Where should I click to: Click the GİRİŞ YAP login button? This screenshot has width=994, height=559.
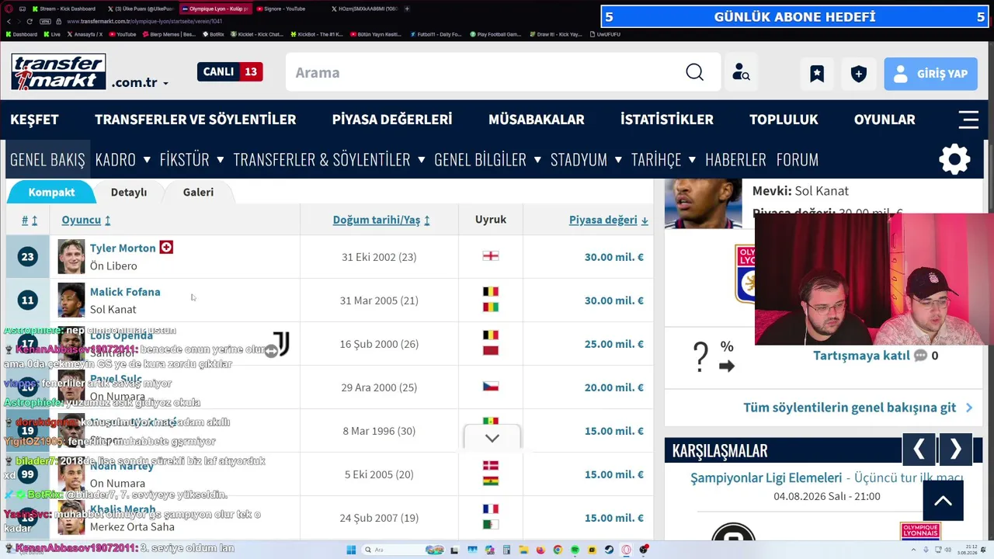coord(930,73)
